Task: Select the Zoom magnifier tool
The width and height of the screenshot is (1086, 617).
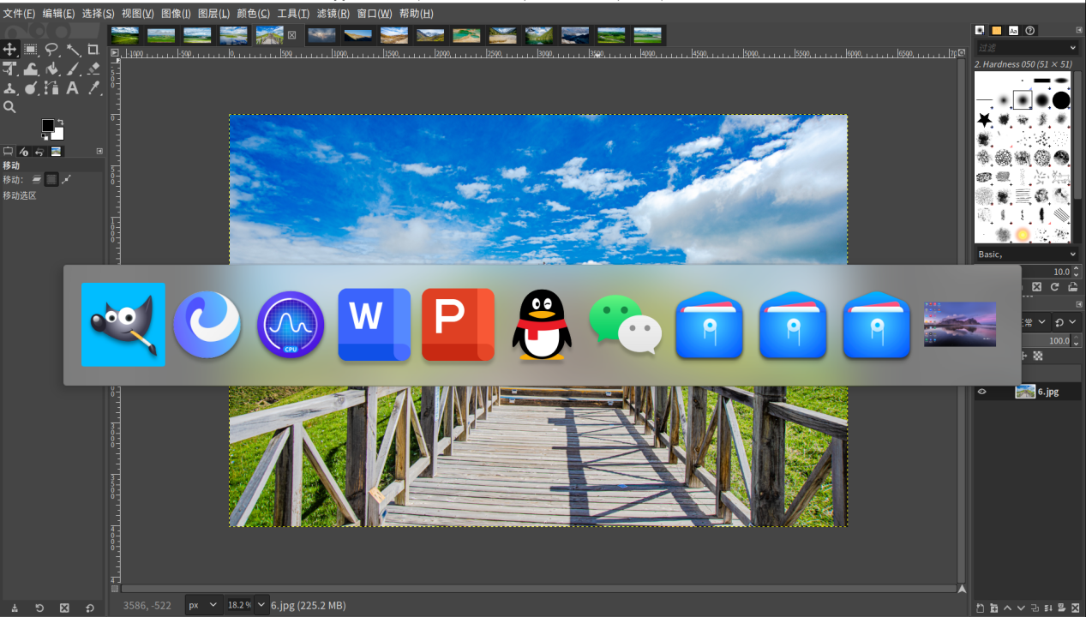Action: (9, 107)
